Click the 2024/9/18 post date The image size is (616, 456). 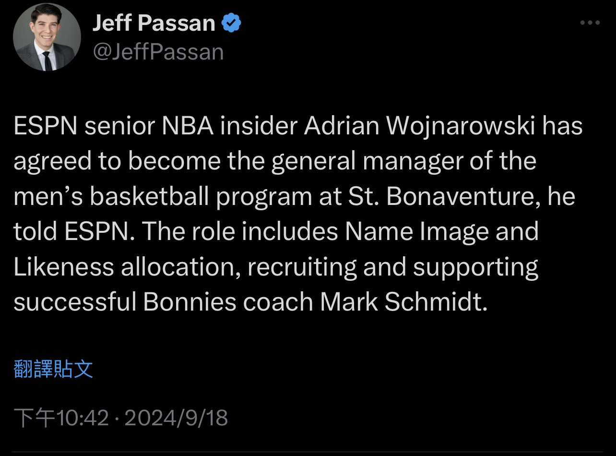click(x=176, y=418)
